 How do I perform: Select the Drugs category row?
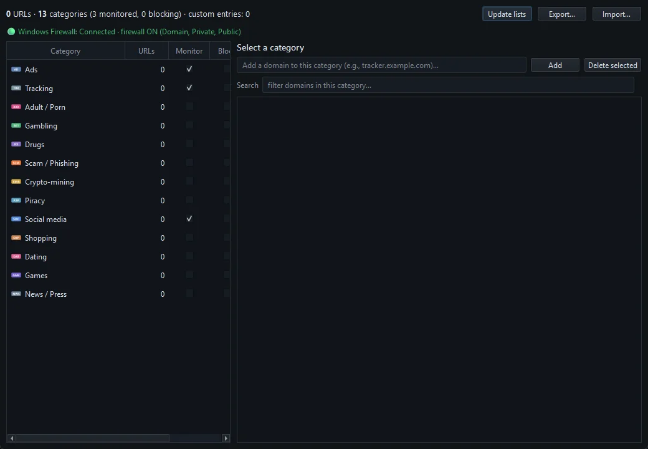(x=118, y=144)
